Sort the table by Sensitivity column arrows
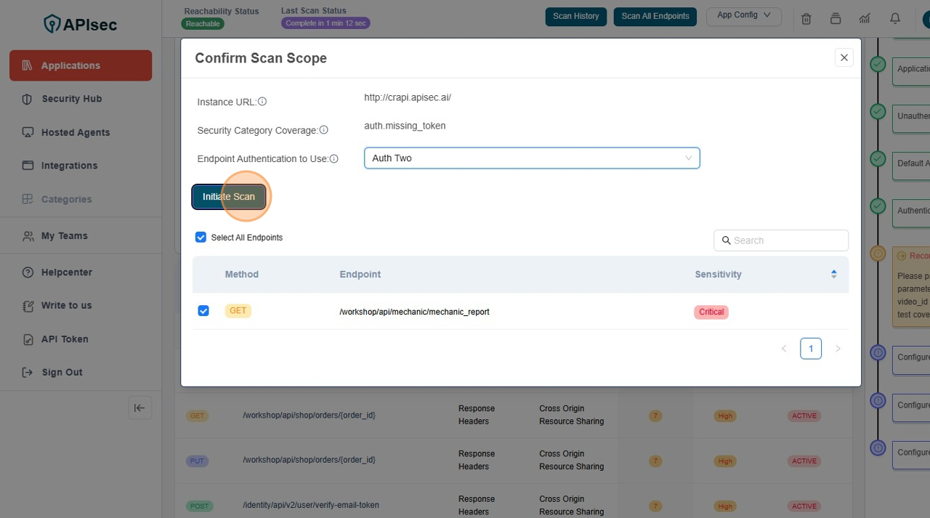This screenshot has height=518, width=930. (833, 275)
